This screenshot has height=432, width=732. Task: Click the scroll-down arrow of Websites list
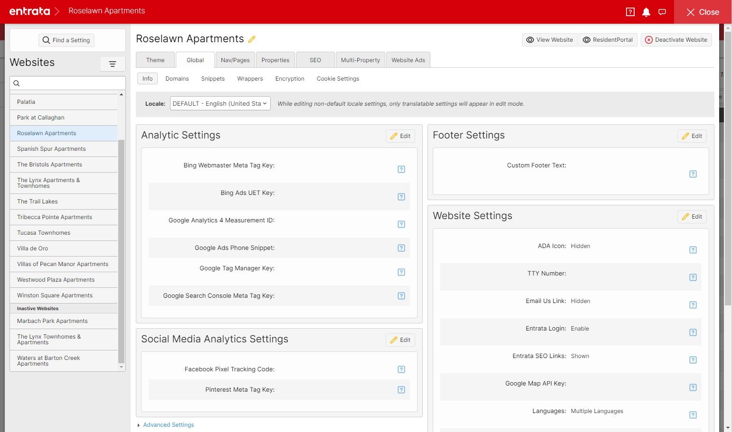click(x=121, y=367)
